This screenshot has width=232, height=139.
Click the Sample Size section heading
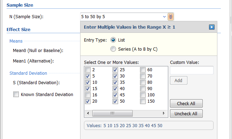pyautogui.click(x=20, y=5)
